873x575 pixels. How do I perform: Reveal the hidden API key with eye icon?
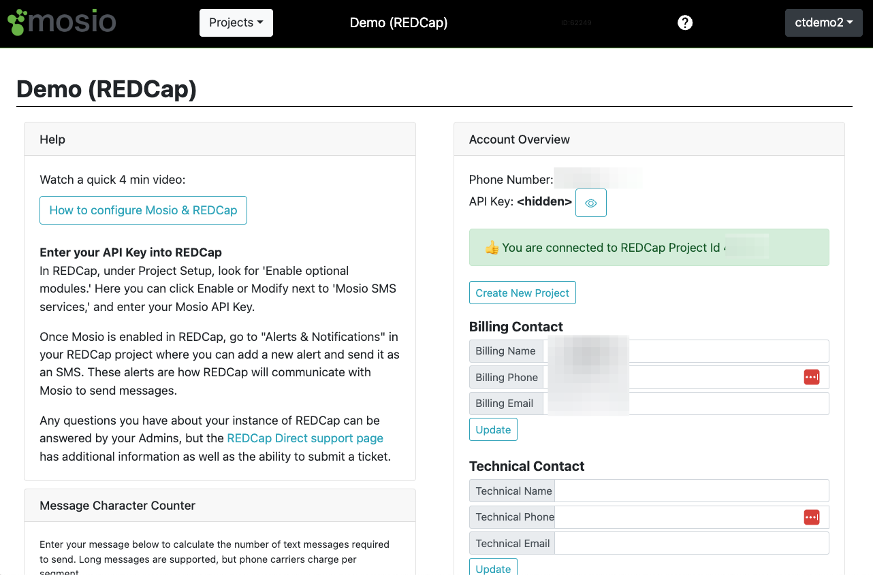[590, 203]
